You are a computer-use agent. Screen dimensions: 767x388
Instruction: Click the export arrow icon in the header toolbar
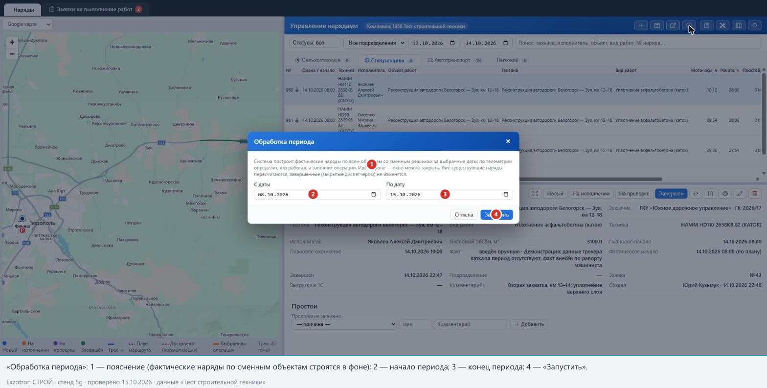click(673, 25)
